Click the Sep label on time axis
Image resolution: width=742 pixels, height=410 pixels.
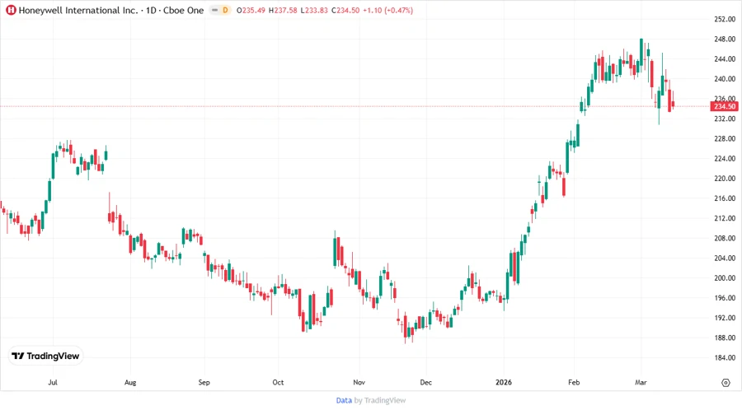pos(204,382)
